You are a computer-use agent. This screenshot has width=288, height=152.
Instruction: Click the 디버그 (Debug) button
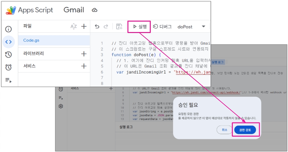162,27
